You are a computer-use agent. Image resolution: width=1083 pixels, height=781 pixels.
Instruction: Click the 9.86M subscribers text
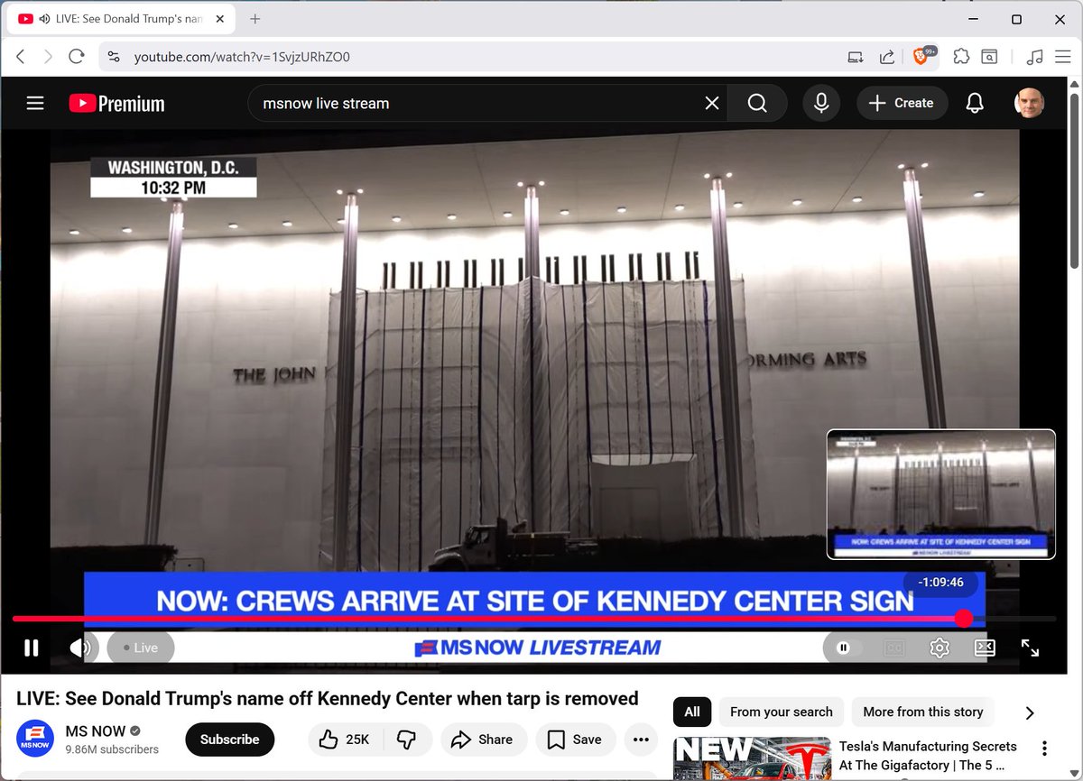[x=112, y=749]
